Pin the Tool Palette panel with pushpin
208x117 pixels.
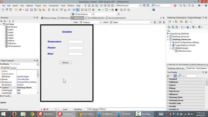(x=203, y=72)
